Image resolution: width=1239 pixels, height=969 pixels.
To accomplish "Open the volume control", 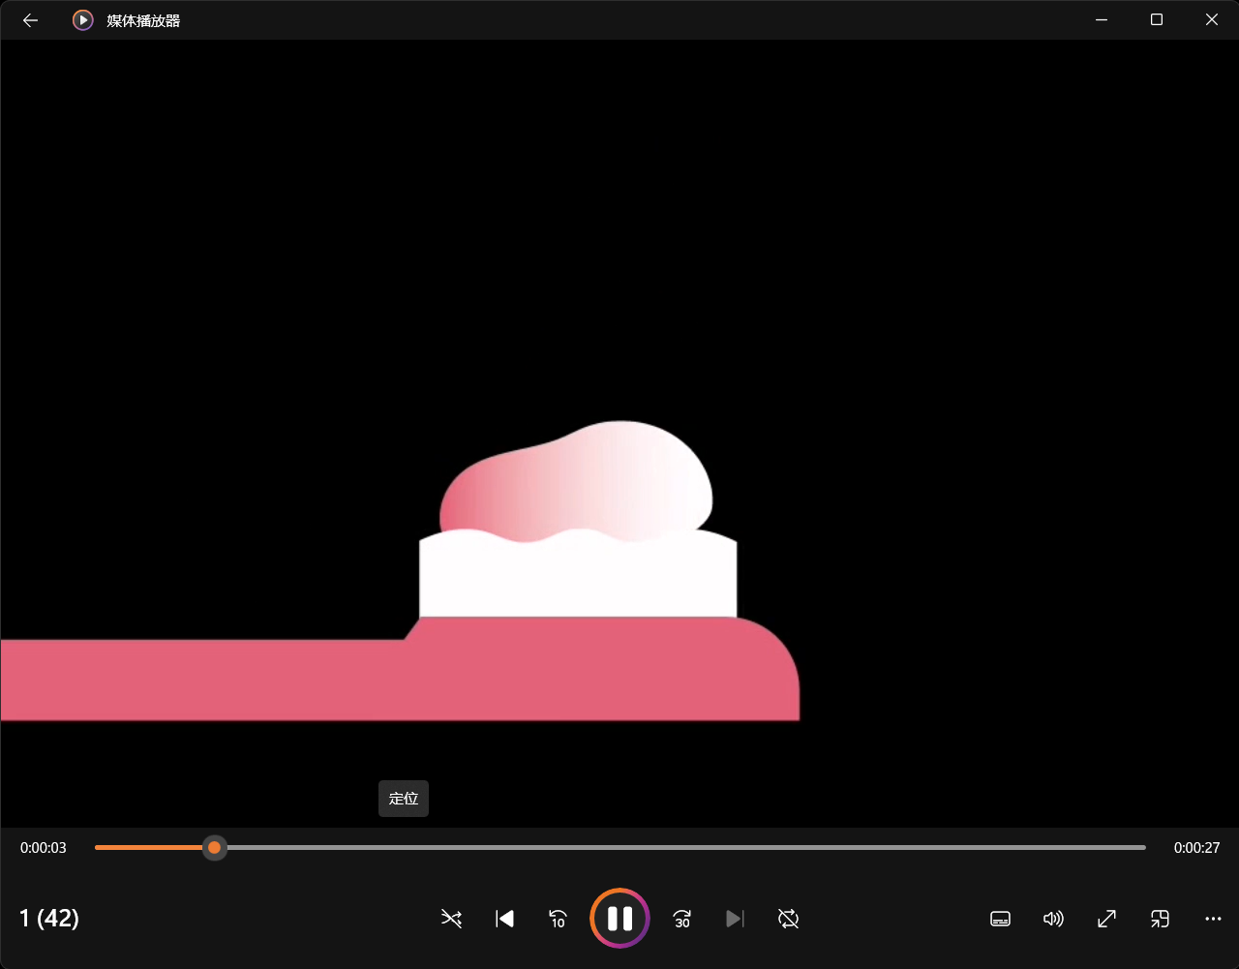I will (1053, 919).
